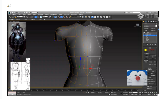
Task: Click the 3ds Max application logo button
Action: (x=10, y=13)
